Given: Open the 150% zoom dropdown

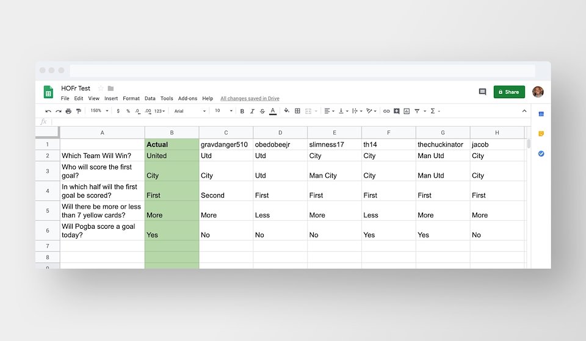Looking at the screenshot, I should (x=99, y=111).
